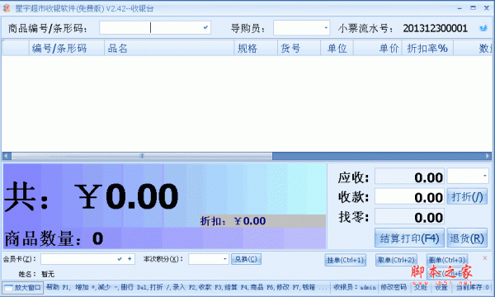Click the 品名 column header
Image resolution: width=495 pixels, height=297 pixels.
169,49
